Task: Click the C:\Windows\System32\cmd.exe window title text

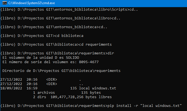Action: click(x=28, y=3)
